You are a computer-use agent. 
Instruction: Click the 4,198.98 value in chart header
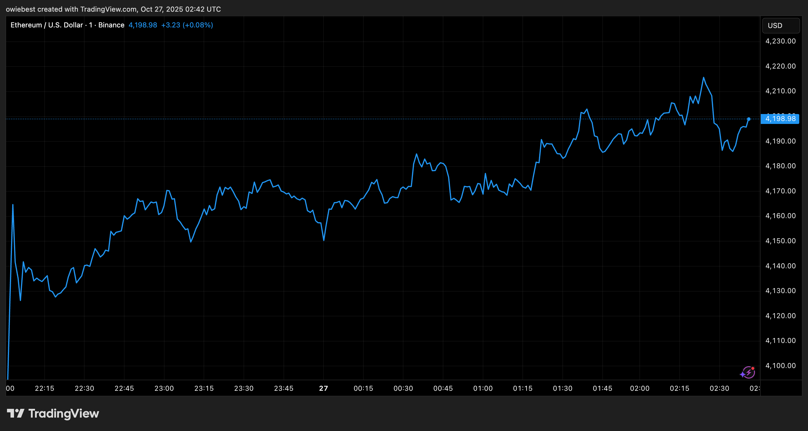[143, 25]
